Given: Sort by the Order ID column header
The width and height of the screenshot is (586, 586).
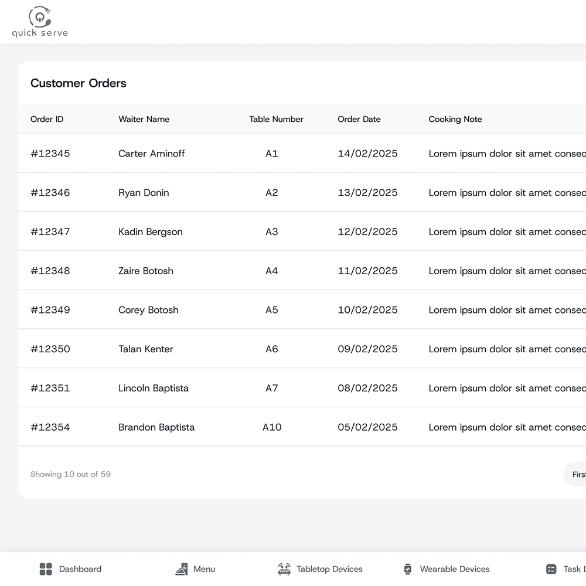Looking at the screenshot, I should [x=47, y=119].
